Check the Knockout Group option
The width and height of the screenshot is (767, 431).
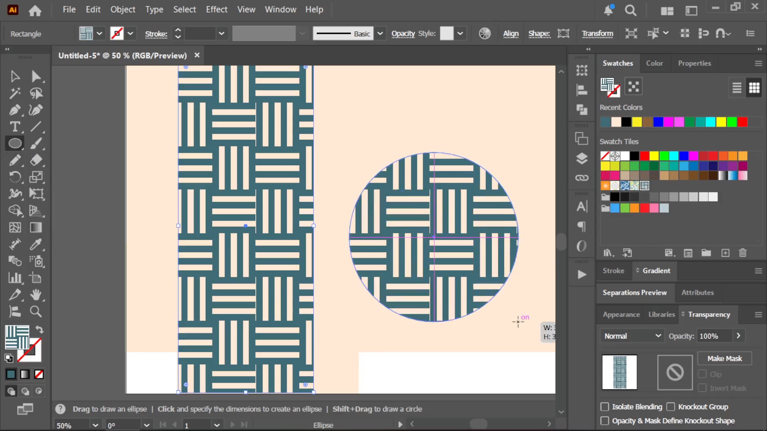pos(671,407)
